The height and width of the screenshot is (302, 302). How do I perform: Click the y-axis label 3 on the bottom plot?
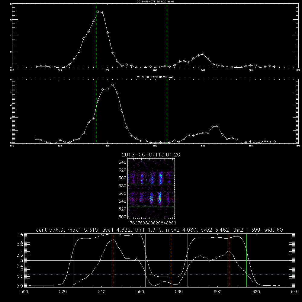coord(21,261)
